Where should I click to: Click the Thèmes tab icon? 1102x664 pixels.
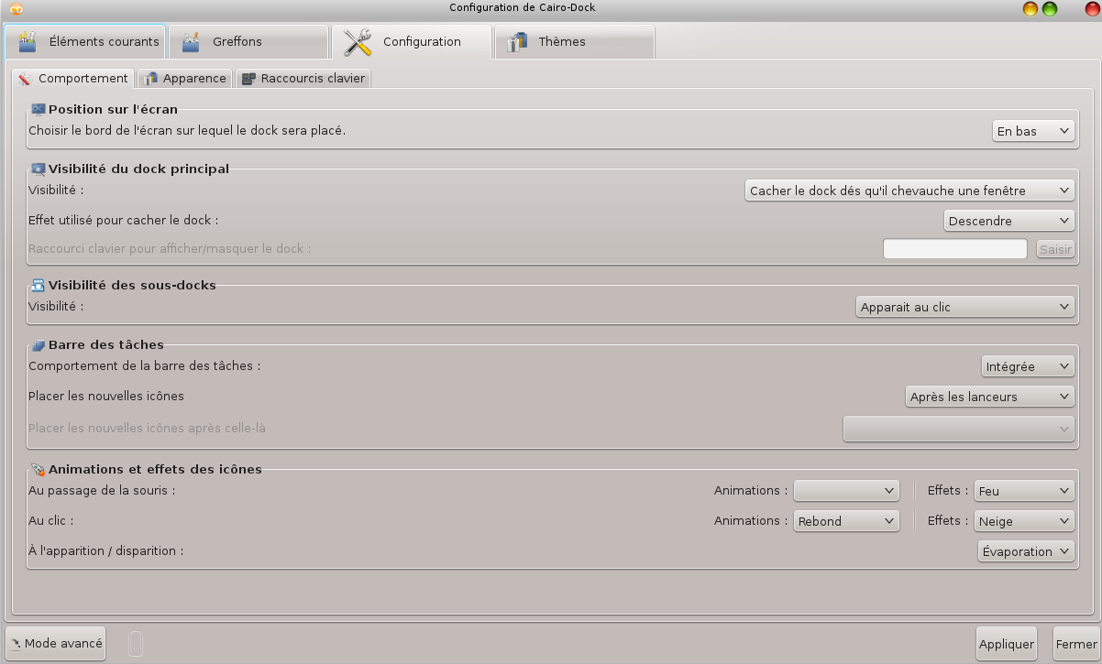coord(518,41)
